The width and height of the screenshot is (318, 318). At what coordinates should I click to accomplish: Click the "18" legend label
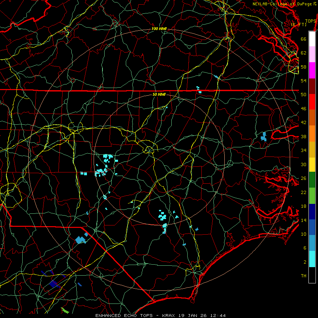pyautogui.click(x=304, y=206)
